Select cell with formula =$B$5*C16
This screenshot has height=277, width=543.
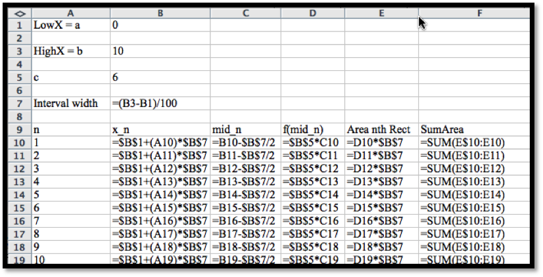click(313, 221)
